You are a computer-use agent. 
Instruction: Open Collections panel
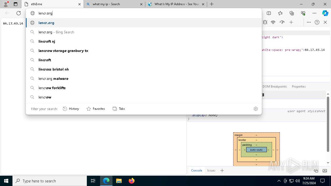[x=292, y=13]
